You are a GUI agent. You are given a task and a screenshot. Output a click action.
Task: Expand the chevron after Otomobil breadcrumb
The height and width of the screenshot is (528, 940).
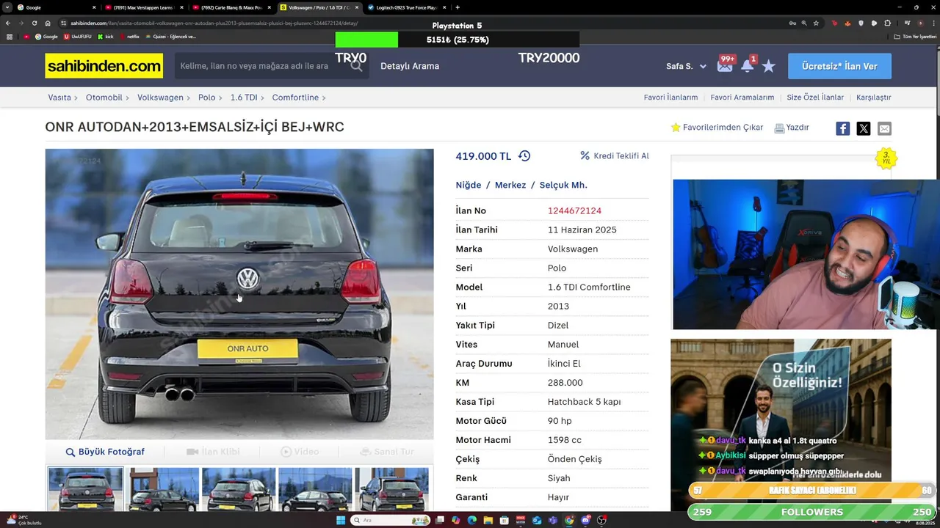[x=127, y=98]
